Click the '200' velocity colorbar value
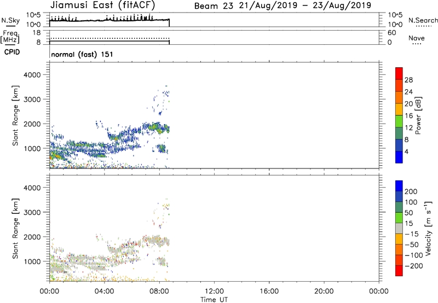 click(411, 191)
